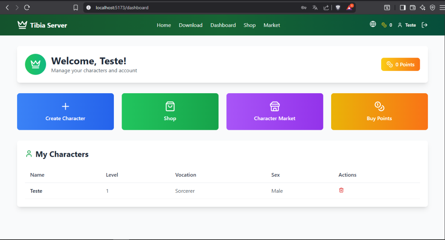Open the green Shop card
The height and width of the screenshot is (240, 445).
tap(170, 112)
